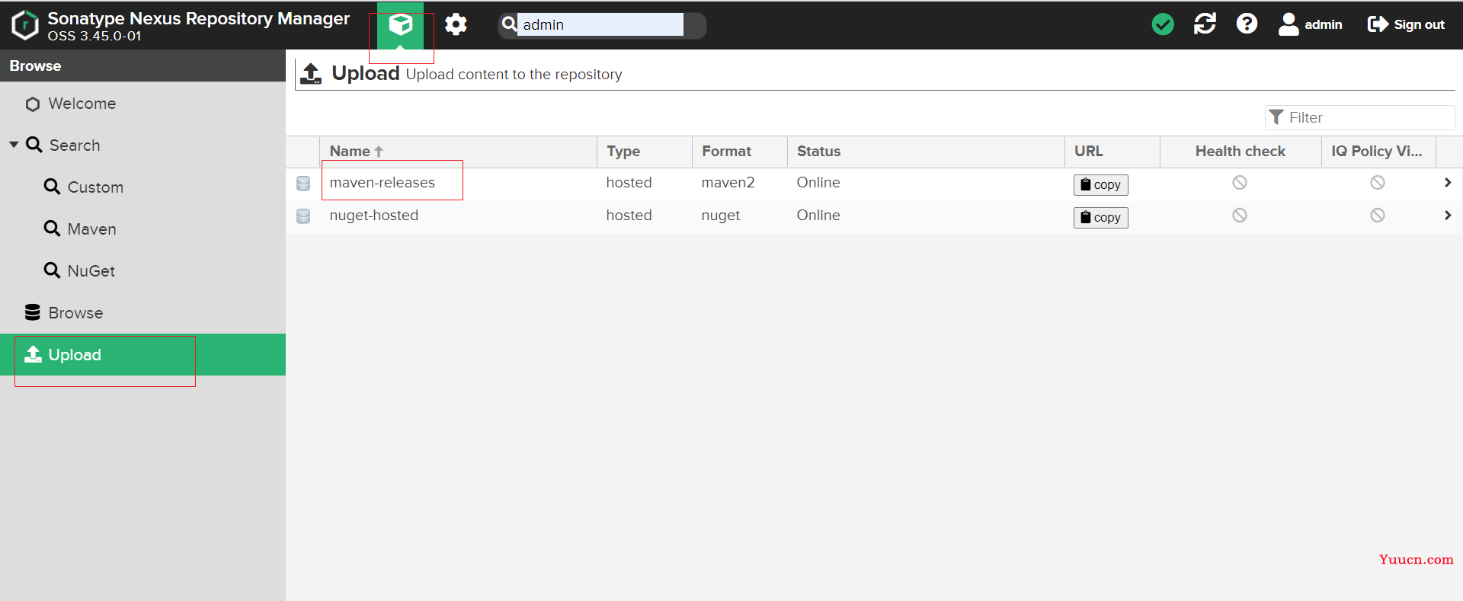Click nuget-hosted IQ policy disabled icon
The height and width of the screenshot is (601, 1463).
[1378, 216]
